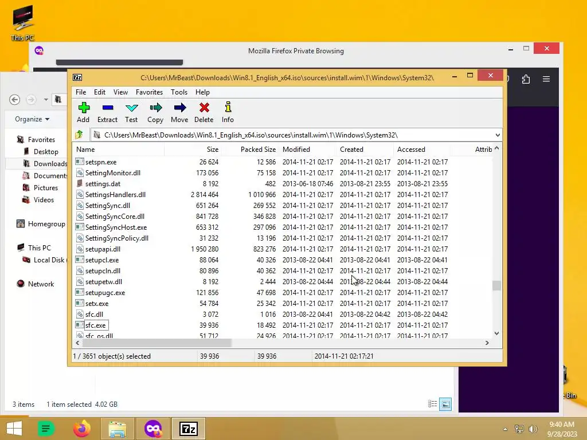Select Desktop in Explorer's navigation pane
The width and height of the screenshot is (587, 440).
pyautogui.click(x=46, y=151)
